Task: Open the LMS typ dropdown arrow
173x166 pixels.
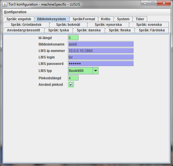Action: [96, 71]
